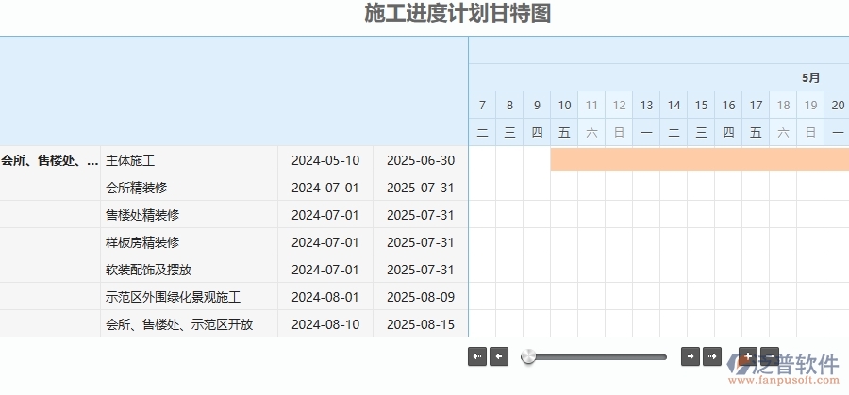Click the 售楼处精装修 start date 2024-07-01
The width and height of the screenshot is (849, 395).
pyautogui.click(x=325, y=215)
